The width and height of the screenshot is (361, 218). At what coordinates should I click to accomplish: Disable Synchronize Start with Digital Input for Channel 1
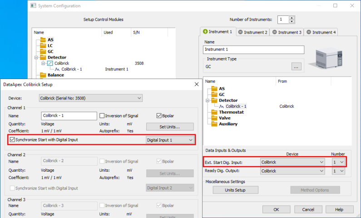(x=12, y=140)
